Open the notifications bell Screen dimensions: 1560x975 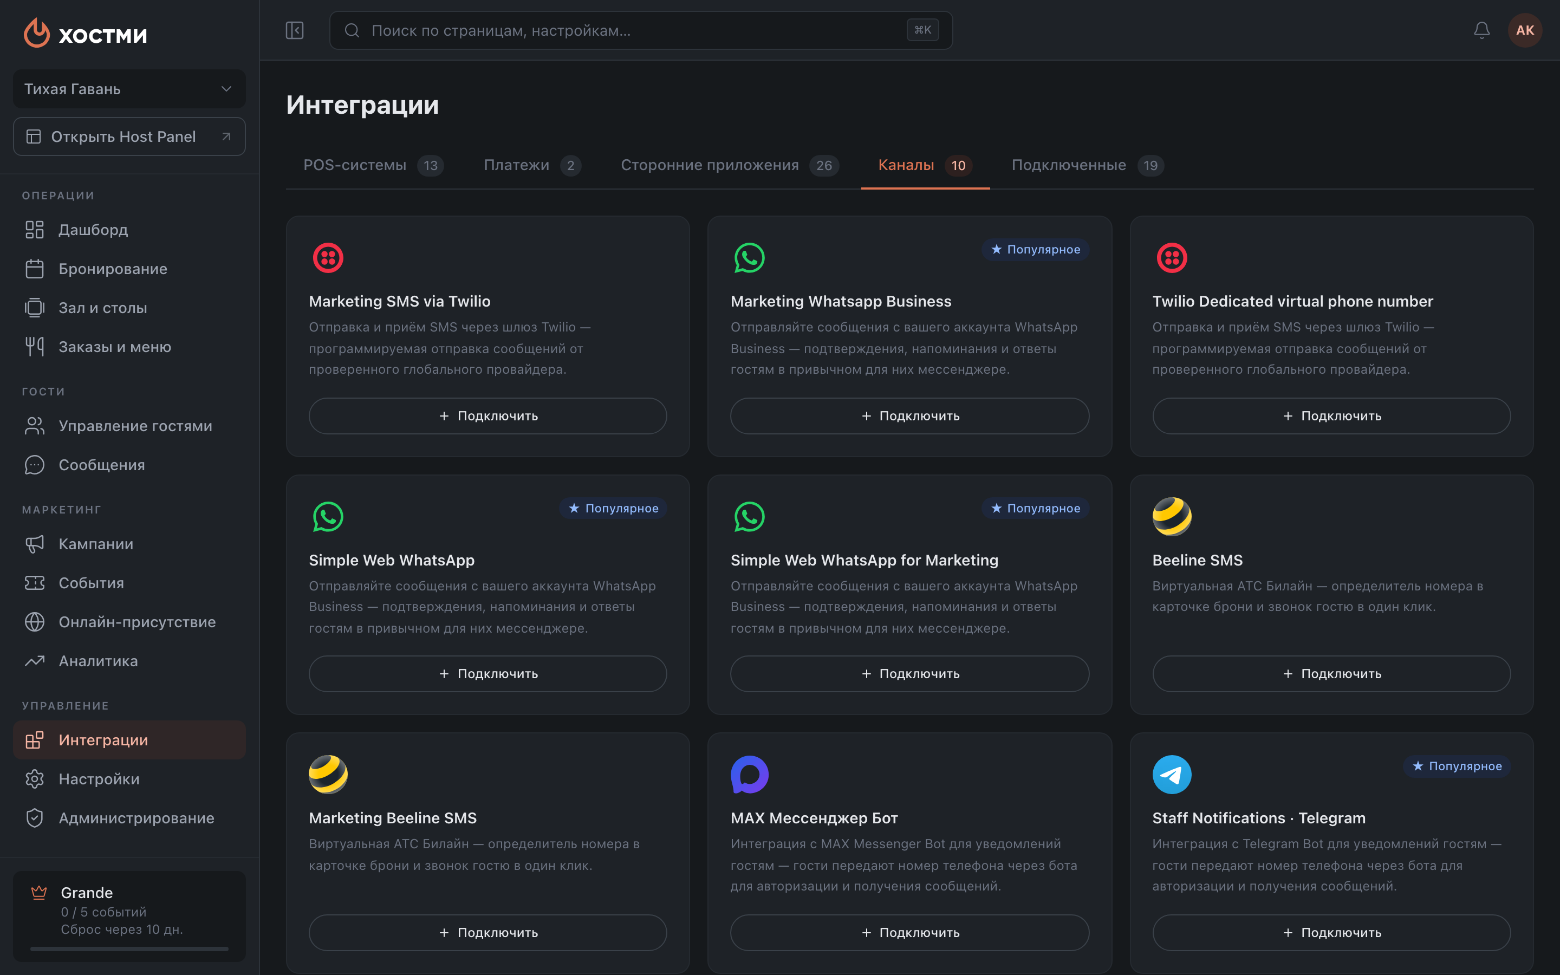click(1481, 30)
